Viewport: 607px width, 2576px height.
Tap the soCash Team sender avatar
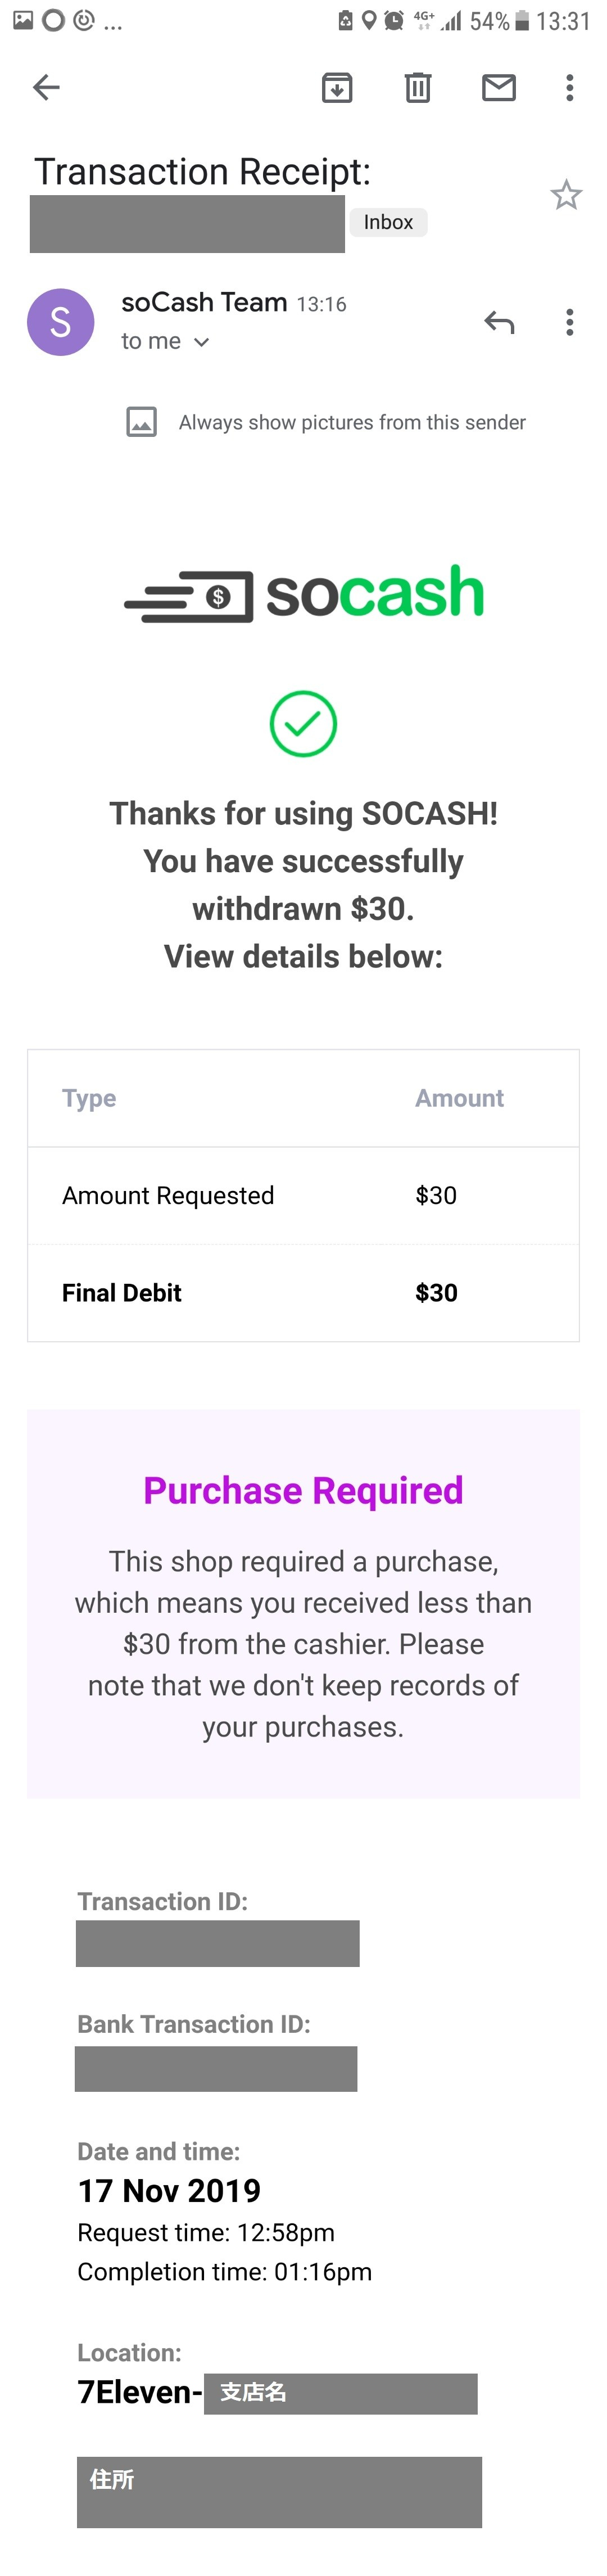click(x=60, y=322)
